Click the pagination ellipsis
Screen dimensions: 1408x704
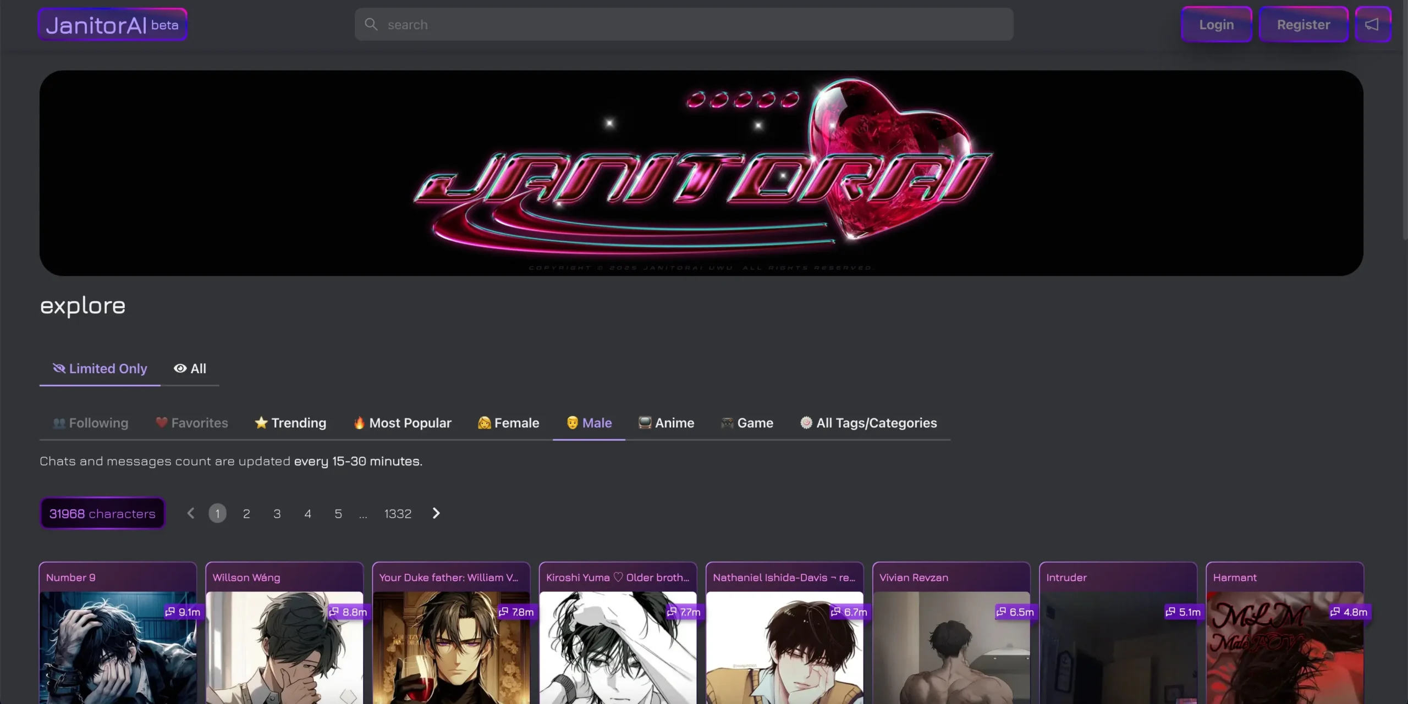(x=363, y=514)
